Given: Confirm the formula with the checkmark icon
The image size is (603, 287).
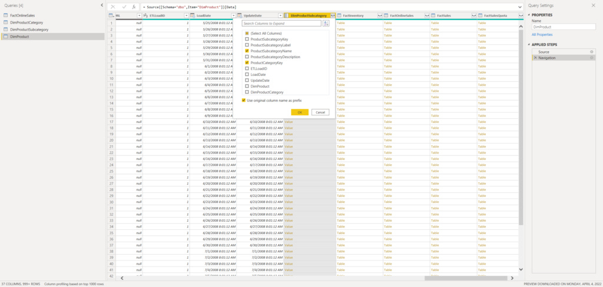Looking at the screenshot, I should [x=124, y=7].
